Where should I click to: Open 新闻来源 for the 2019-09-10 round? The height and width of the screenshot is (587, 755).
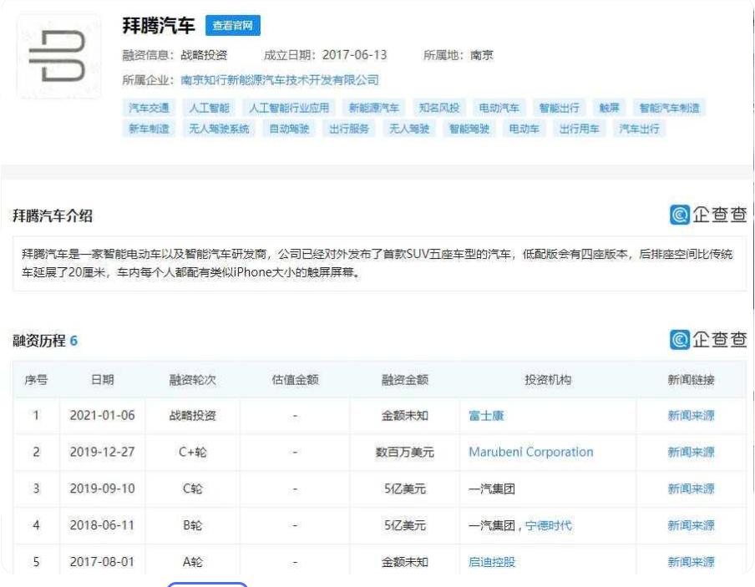[691, 488]
